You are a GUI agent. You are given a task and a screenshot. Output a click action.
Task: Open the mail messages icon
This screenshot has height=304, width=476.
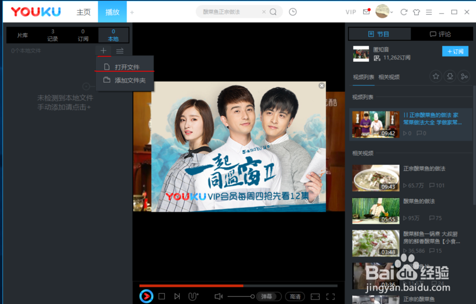tap(367, 12)
